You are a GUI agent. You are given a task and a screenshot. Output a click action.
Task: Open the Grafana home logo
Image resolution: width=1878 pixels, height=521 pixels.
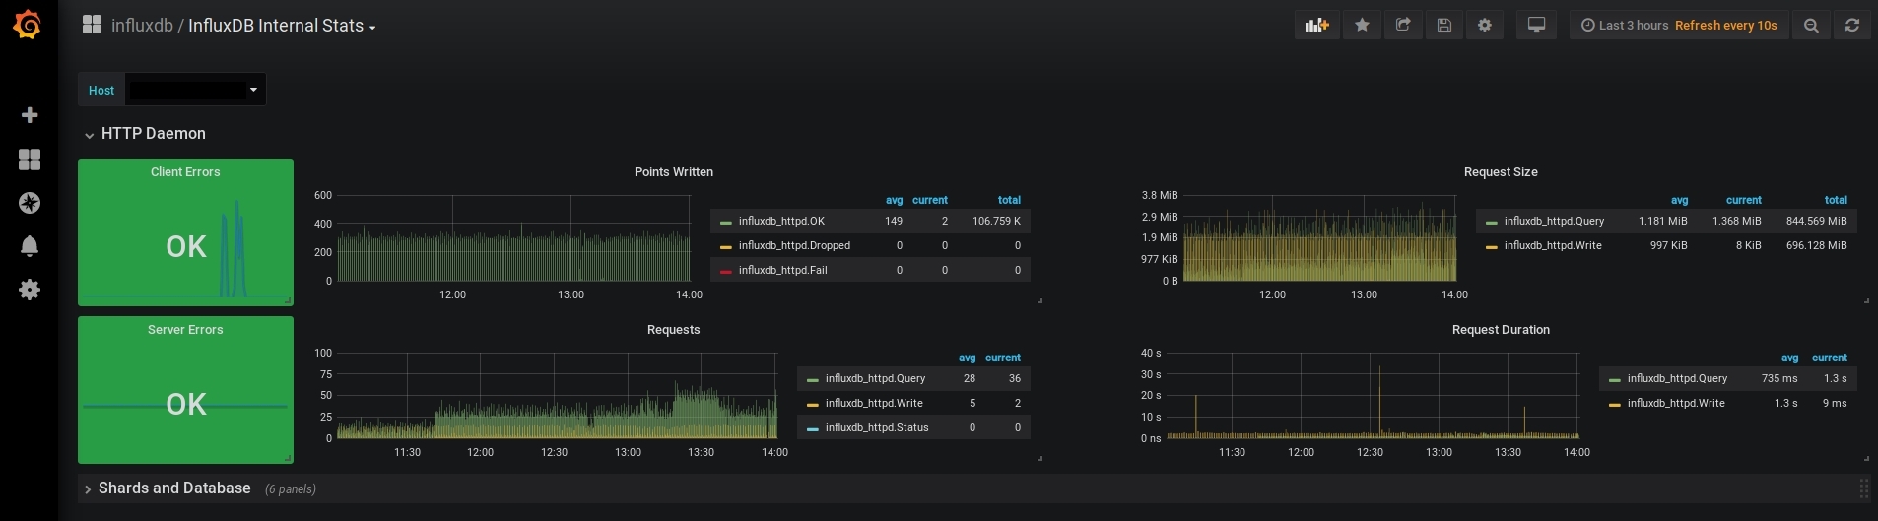tap(28, 25)
